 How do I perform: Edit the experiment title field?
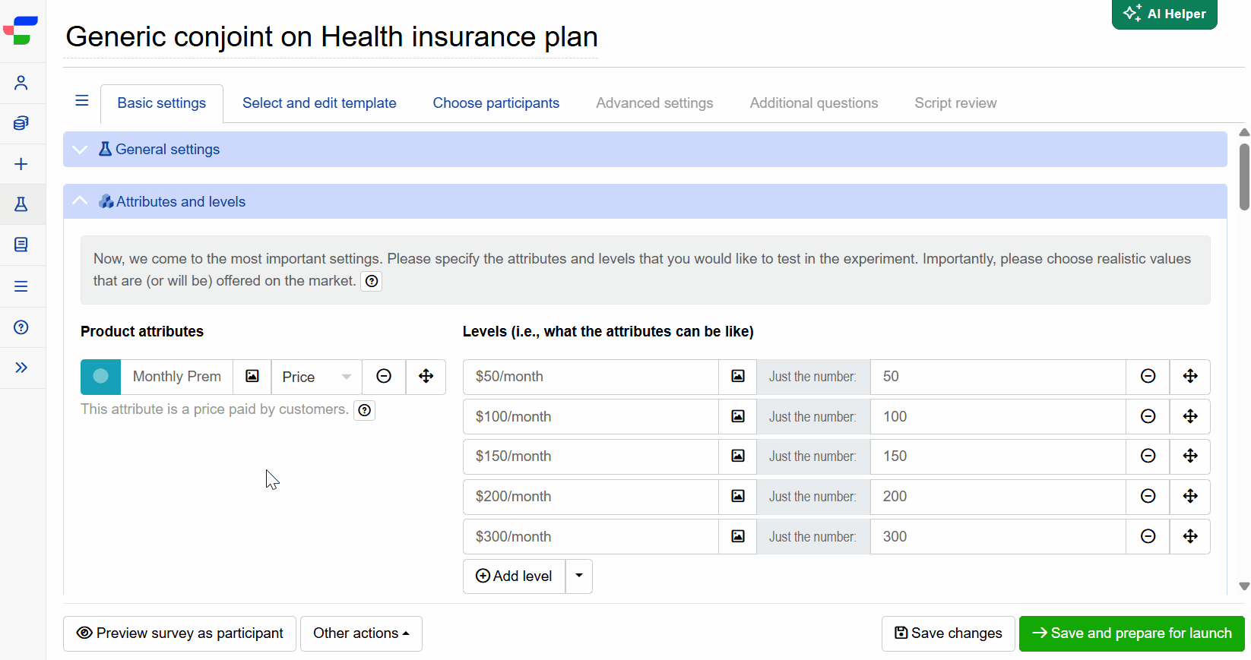tap(331, 37)
